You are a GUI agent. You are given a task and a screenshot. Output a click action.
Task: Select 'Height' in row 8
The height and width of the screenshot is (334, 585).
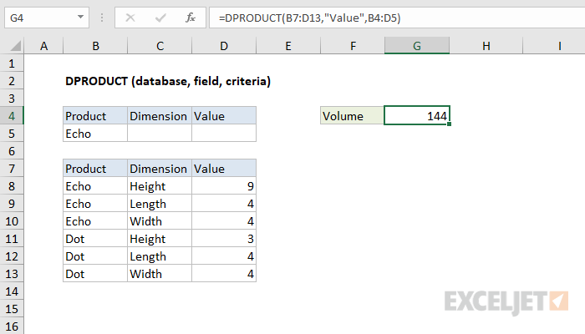pyautogui.click(x=160, y=186)
